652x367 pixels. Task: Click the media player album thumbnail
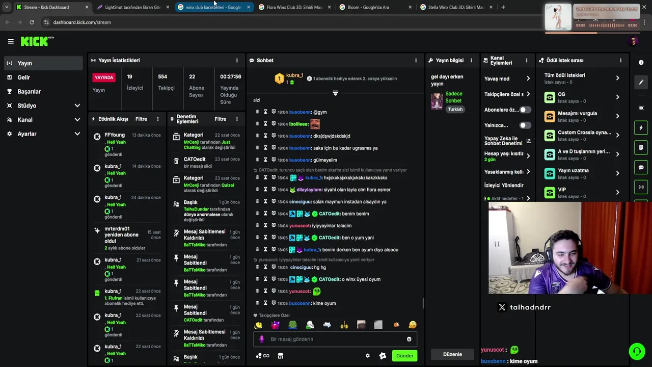click(558, 17)
